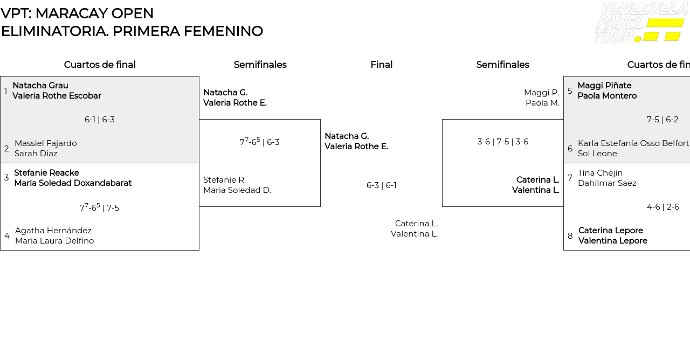This screenshot has height=340, width=690.
Task: Open the final score 6-3 | 6-1
Action: coord(382,185)
